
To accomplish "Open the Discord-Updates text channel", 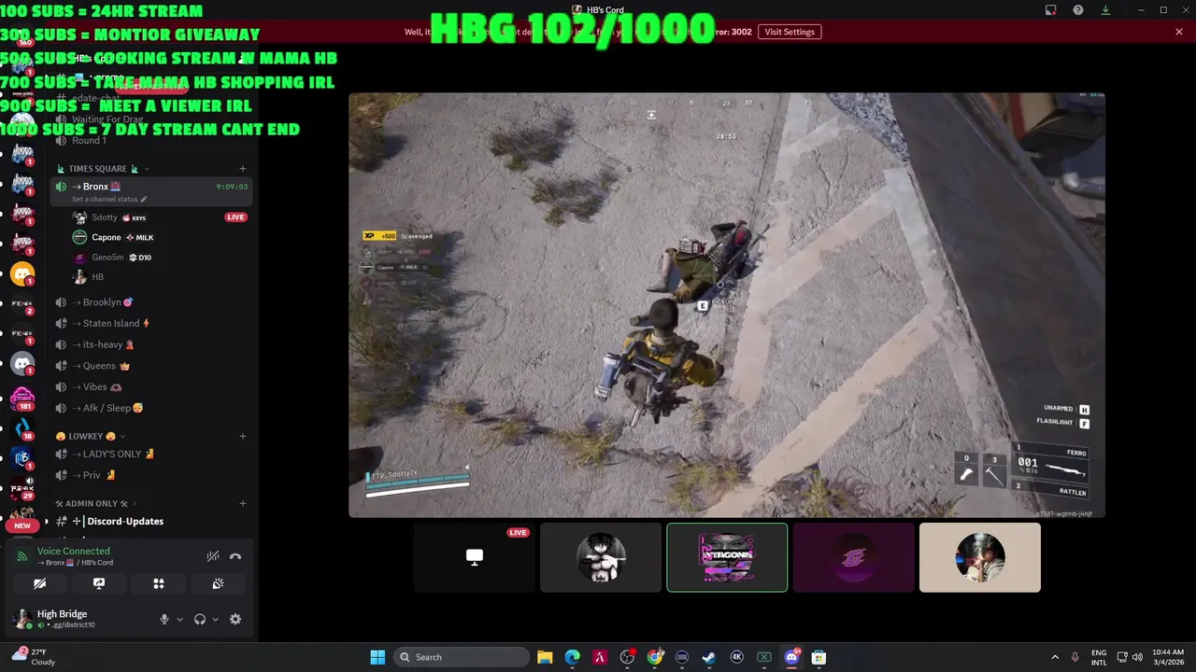I will [x=149, y=521].
